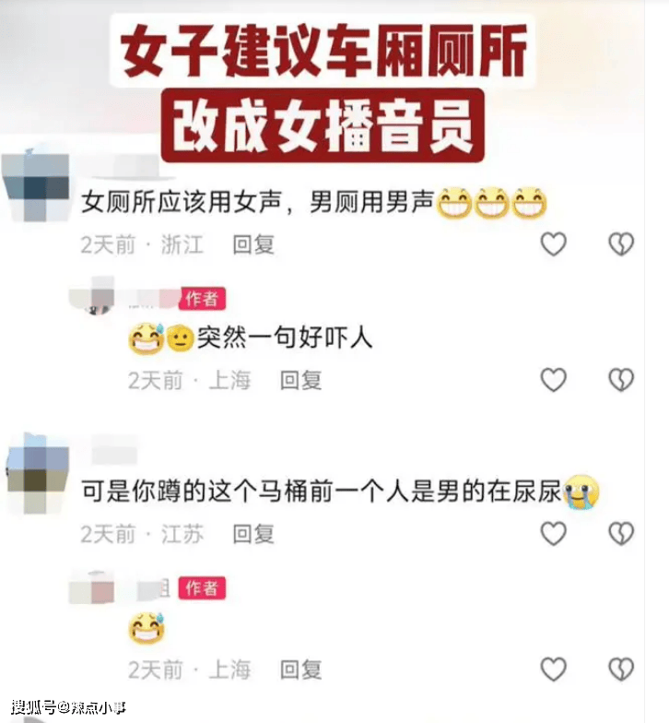Screen dimensions: 669x723
Task: Dislike the author's 突然一句好吓人 reply
Action: click(621, 380)
